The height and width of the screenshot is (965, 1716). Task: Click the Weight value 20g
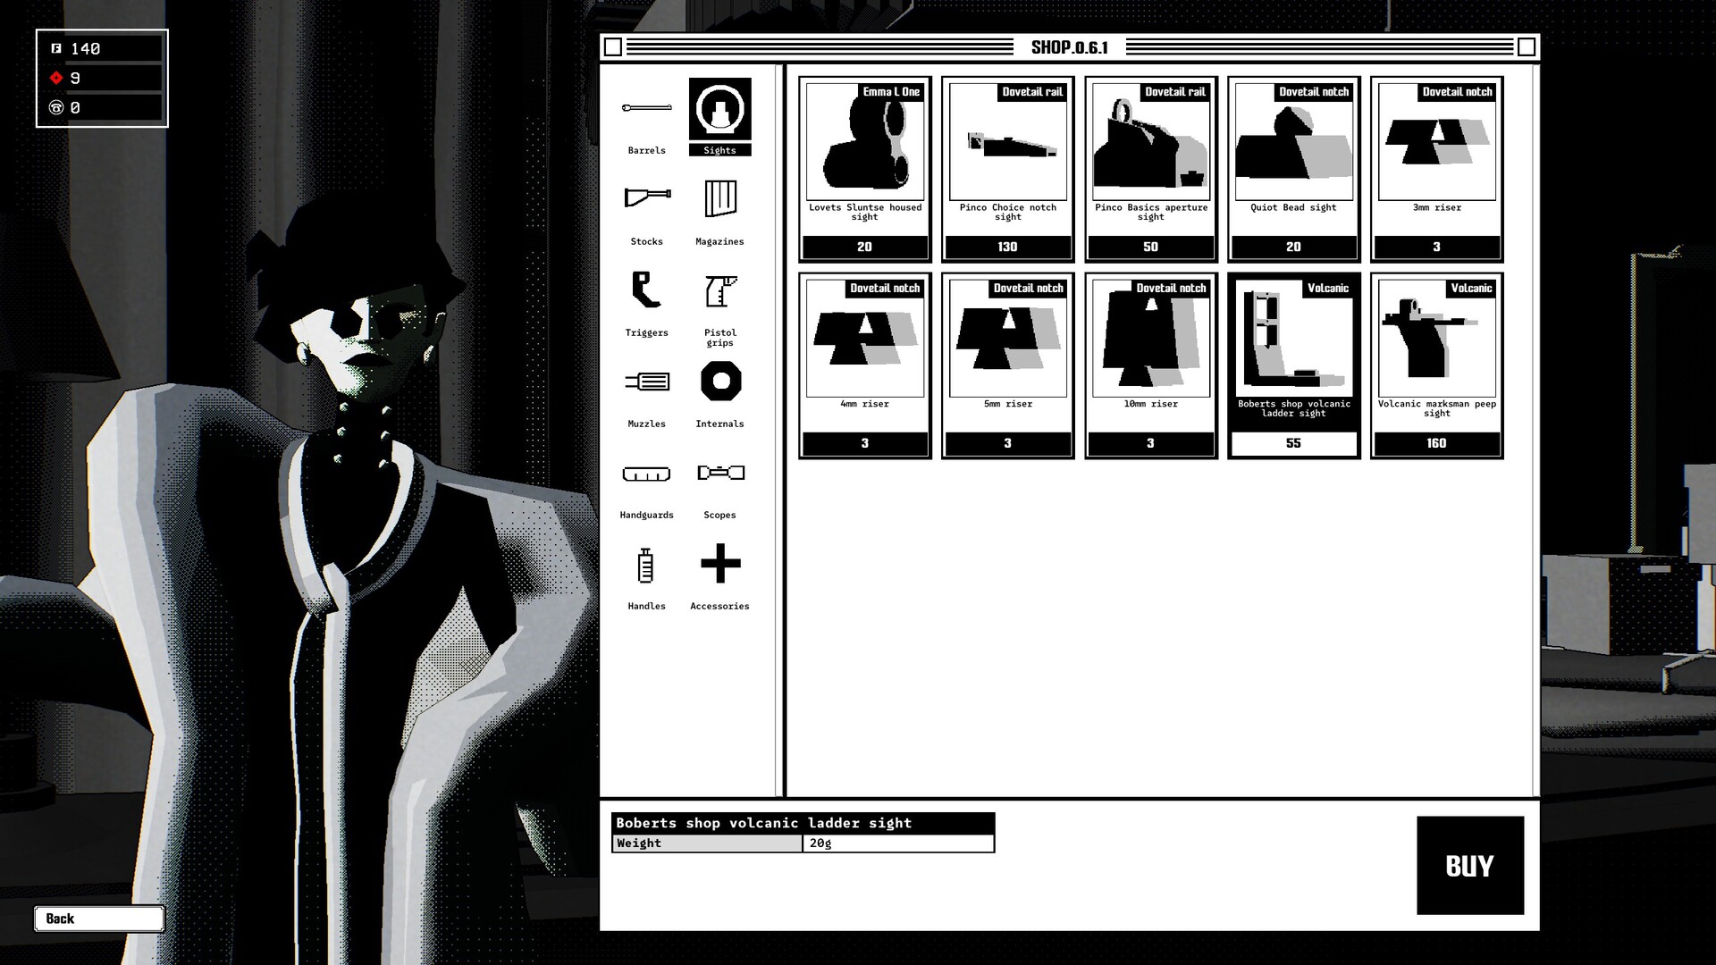[x=898, y=843]
